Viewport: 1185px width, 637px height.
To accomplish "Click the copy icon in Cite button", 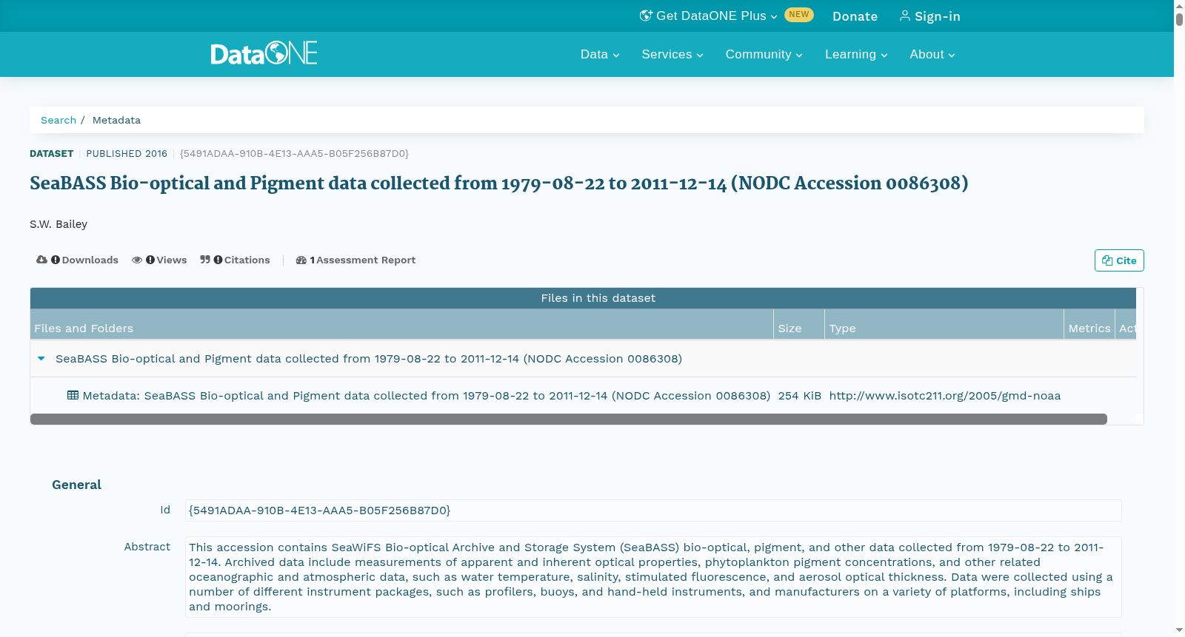I will tap(1107, 260).
